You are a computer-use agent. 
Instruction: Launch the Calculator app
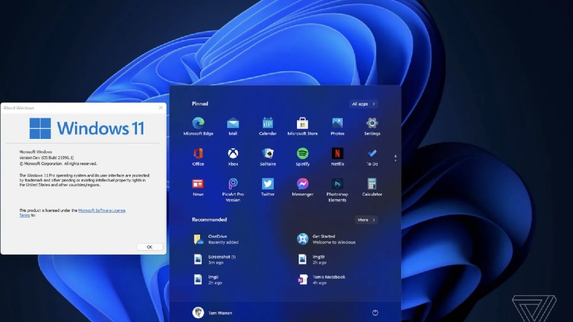(371, 184)
